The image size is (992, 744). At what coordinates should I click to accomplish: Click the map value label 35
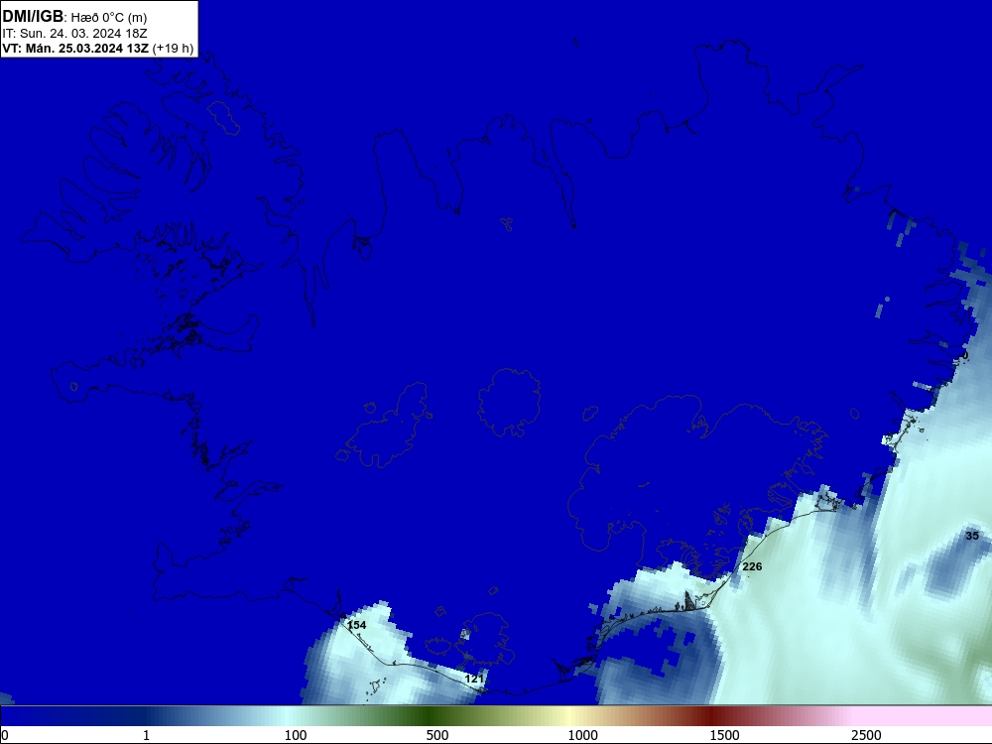click(972, 536)
